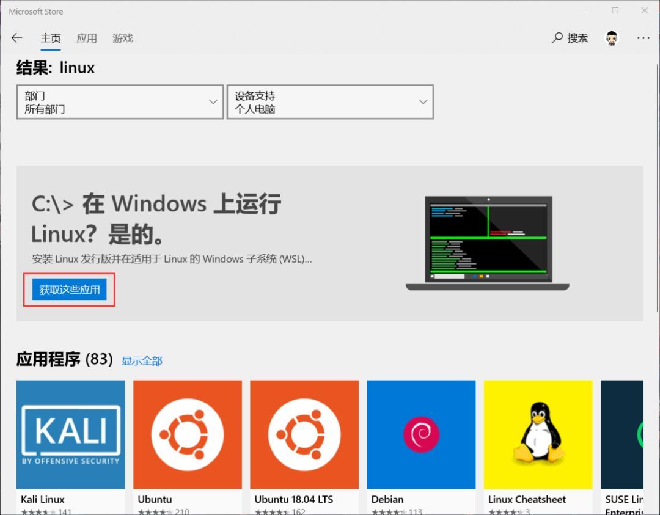660x515 pixels.
Task: Click the banner headline 在 Windows 上运行 Linux
Action: (x=156, y=219)
